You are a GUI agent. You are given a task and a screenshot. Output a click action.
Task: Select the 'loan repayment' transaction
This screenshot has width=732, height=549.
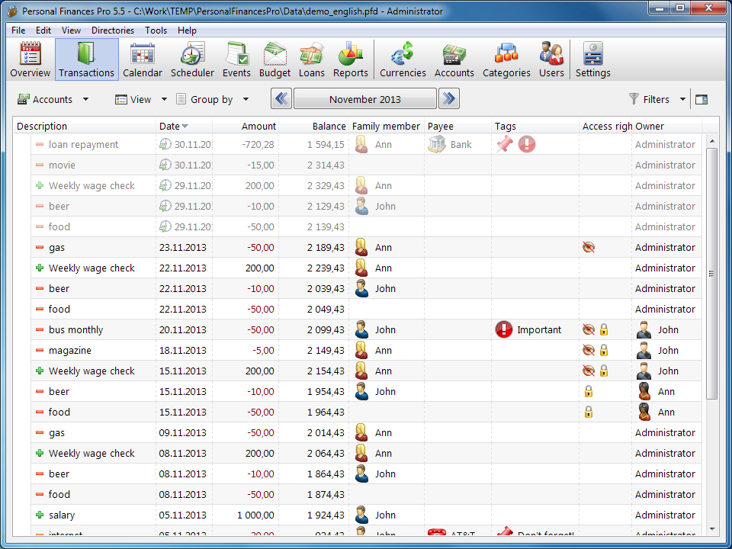pyautogui.click(x=367, y=144)
